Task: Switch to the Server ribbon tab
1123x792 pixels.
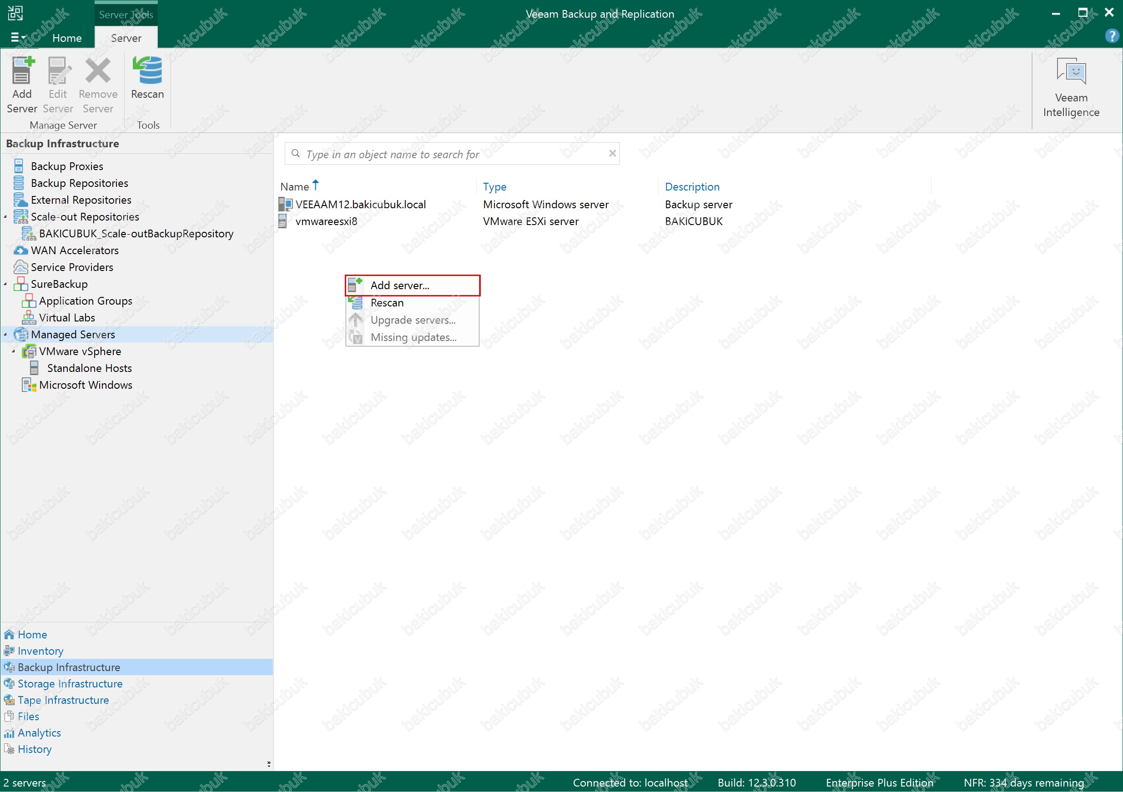Action: (126, 38)
